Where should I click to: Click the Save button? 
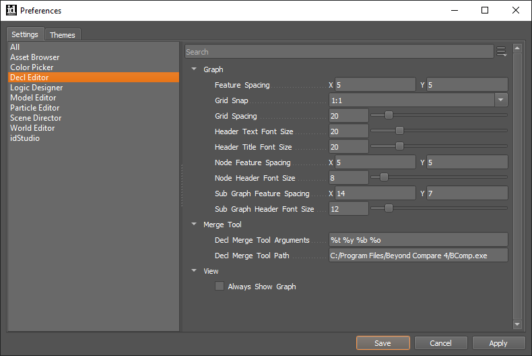(x=383, y=343)
